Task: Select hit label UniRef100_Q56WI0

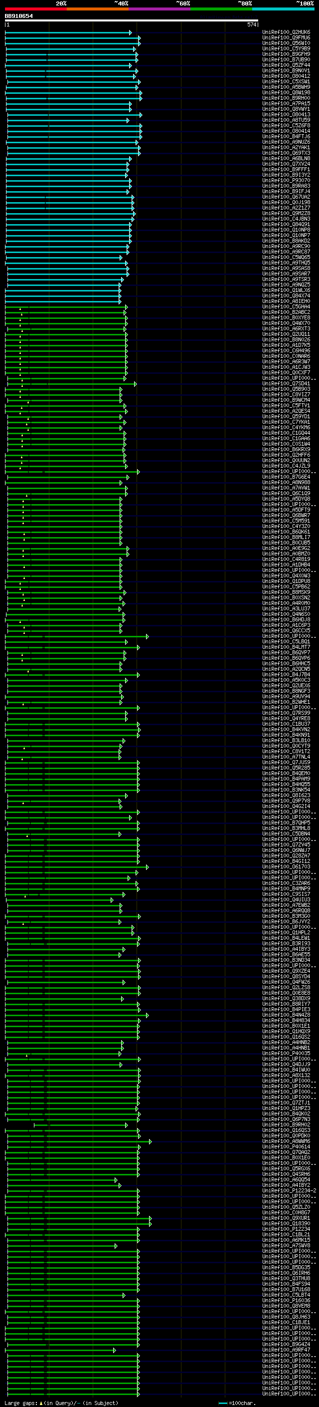Action: (286, 43)
